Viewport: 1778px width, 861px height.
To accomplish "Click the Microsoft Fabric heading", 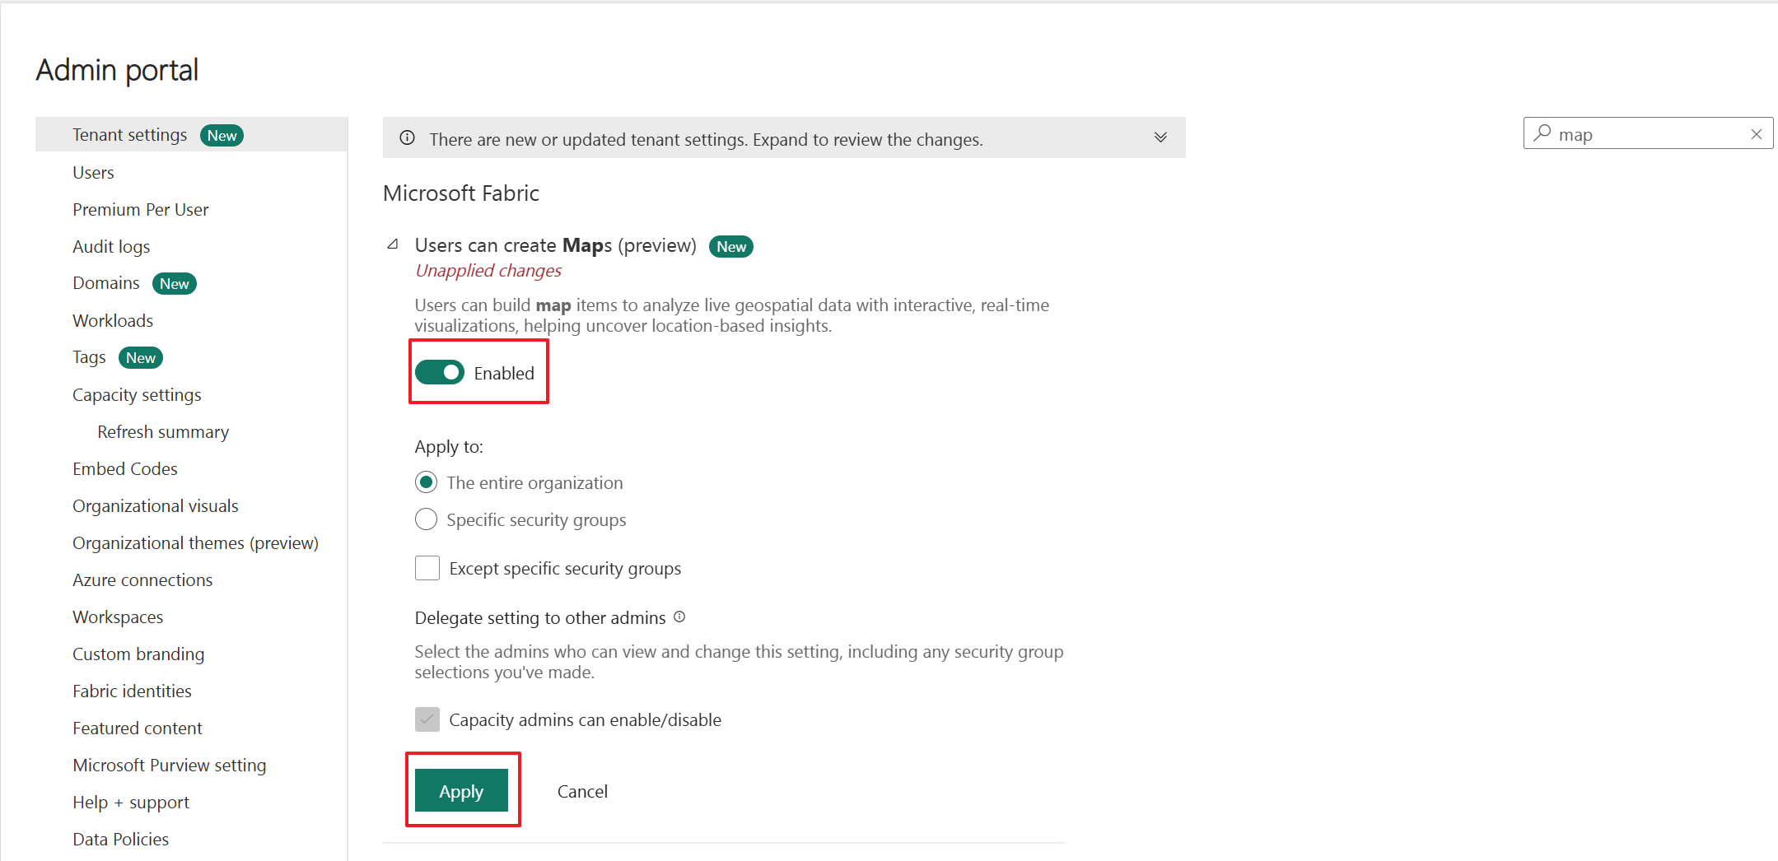I will pyautogui.click(x=461, y=193).
